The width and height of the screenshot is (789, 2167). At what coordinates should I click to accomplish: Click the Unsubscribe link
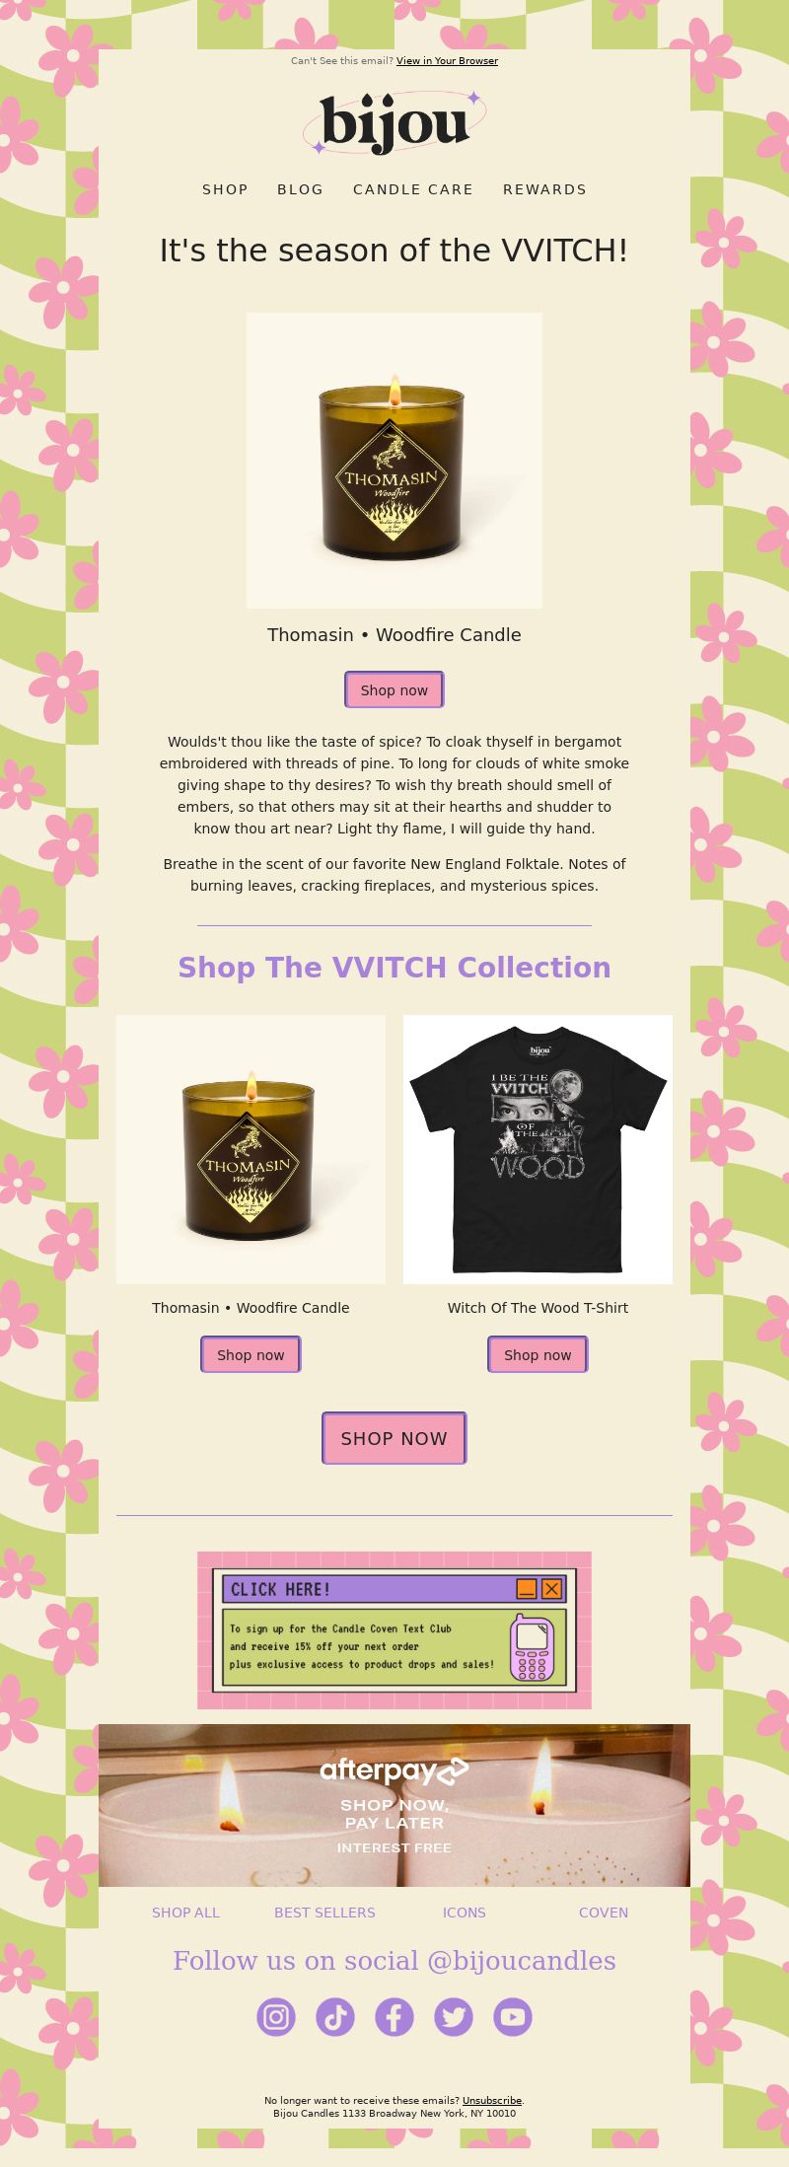tap(492, 2101)
